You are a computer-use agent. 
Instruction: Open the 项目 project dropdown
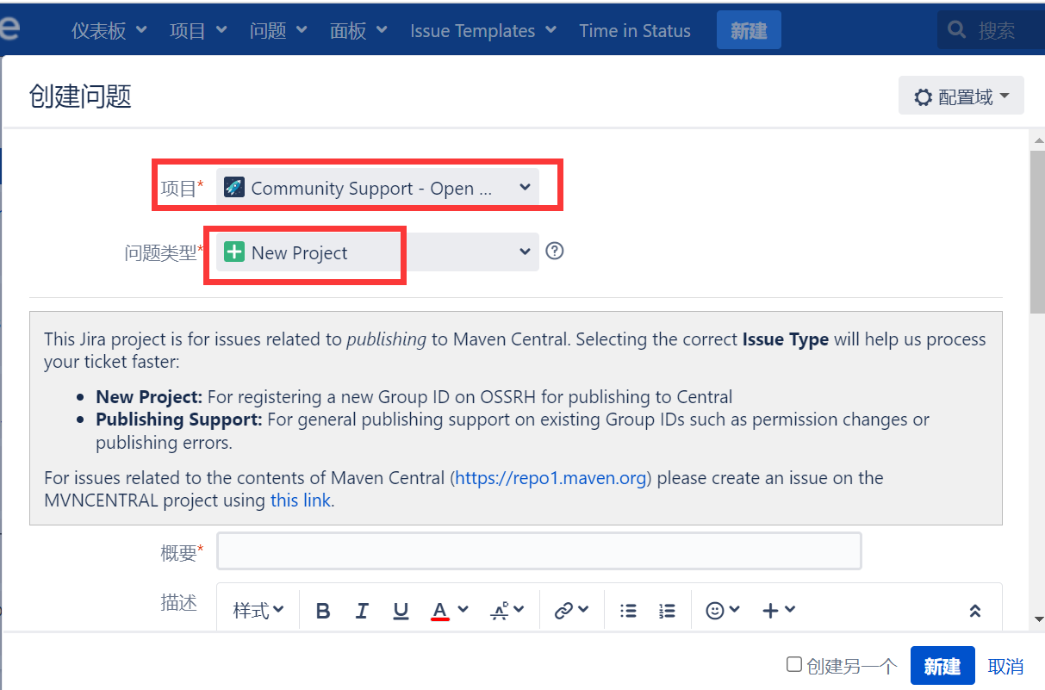tap(377, 188)
